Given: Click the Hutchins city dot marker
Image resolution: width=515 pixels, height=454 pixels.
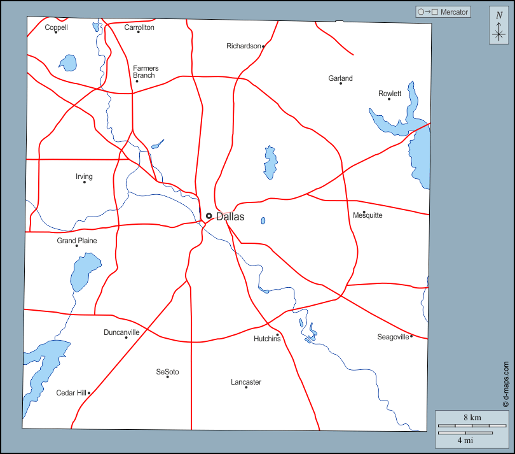Looking at the screenshot, I should [x=277, y=334].
